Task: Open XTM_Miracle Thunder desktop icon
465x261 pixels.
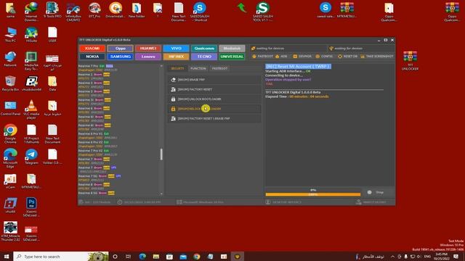Action: point(10,231)
